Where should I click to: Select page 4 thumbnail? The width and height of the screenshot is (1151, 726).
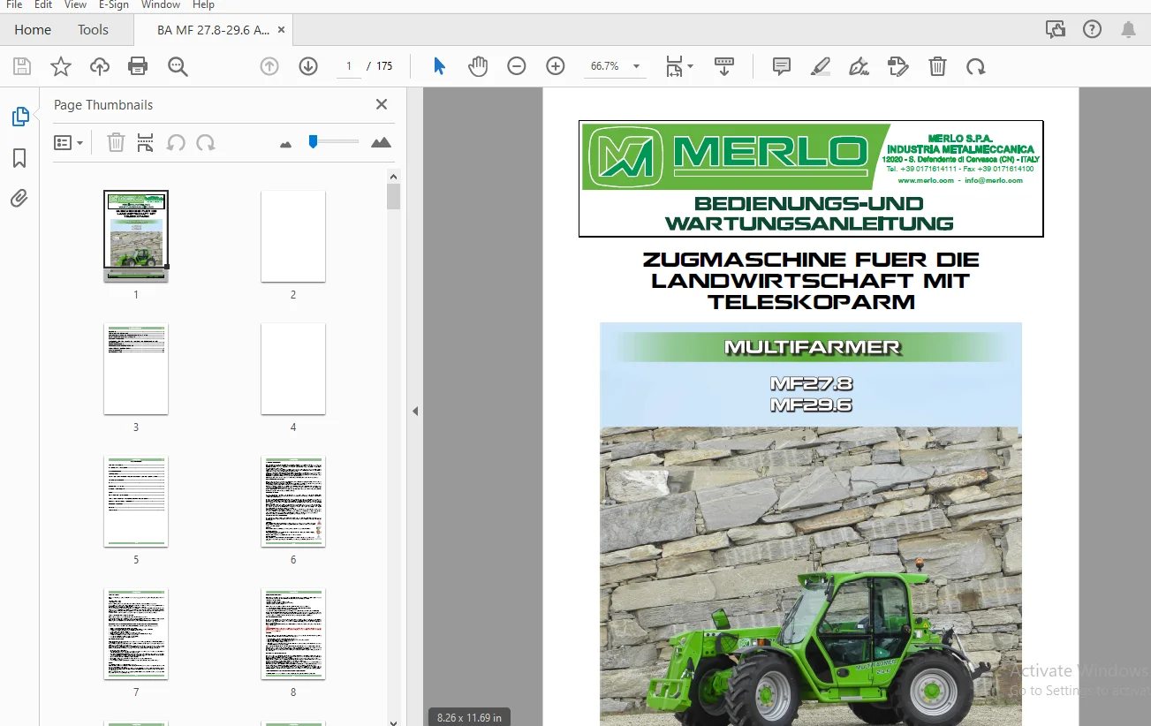(x=293, y=368)
